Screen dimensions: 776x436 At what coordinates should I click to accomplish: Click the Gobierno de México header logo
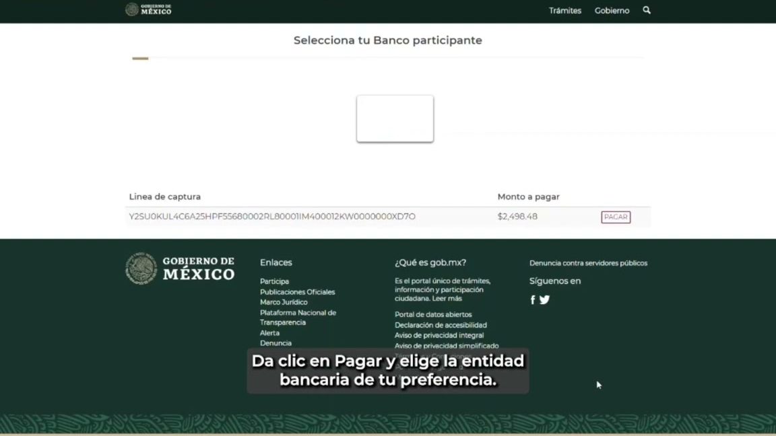click(x=148, y=9)
